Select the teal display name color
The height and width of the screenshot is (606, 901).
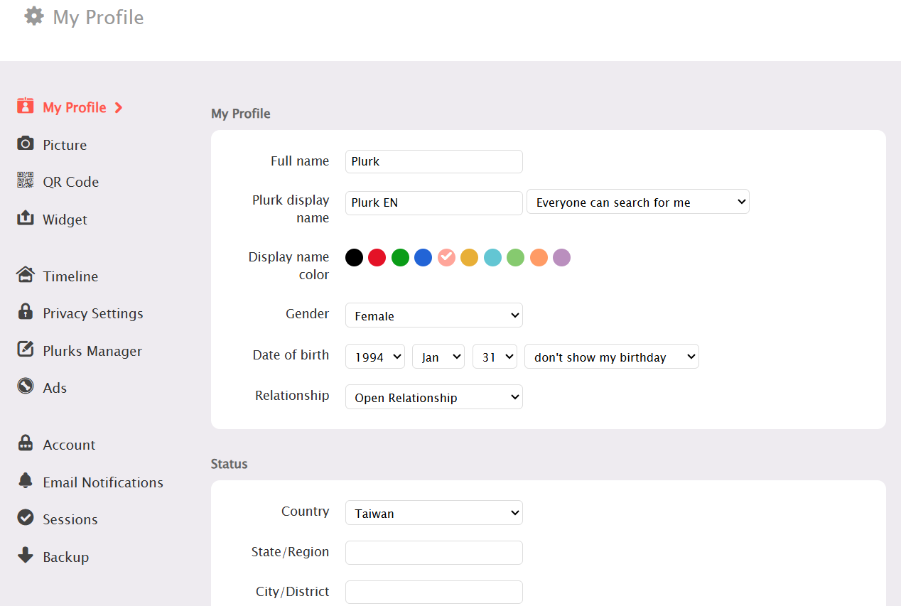pos(492,257)
